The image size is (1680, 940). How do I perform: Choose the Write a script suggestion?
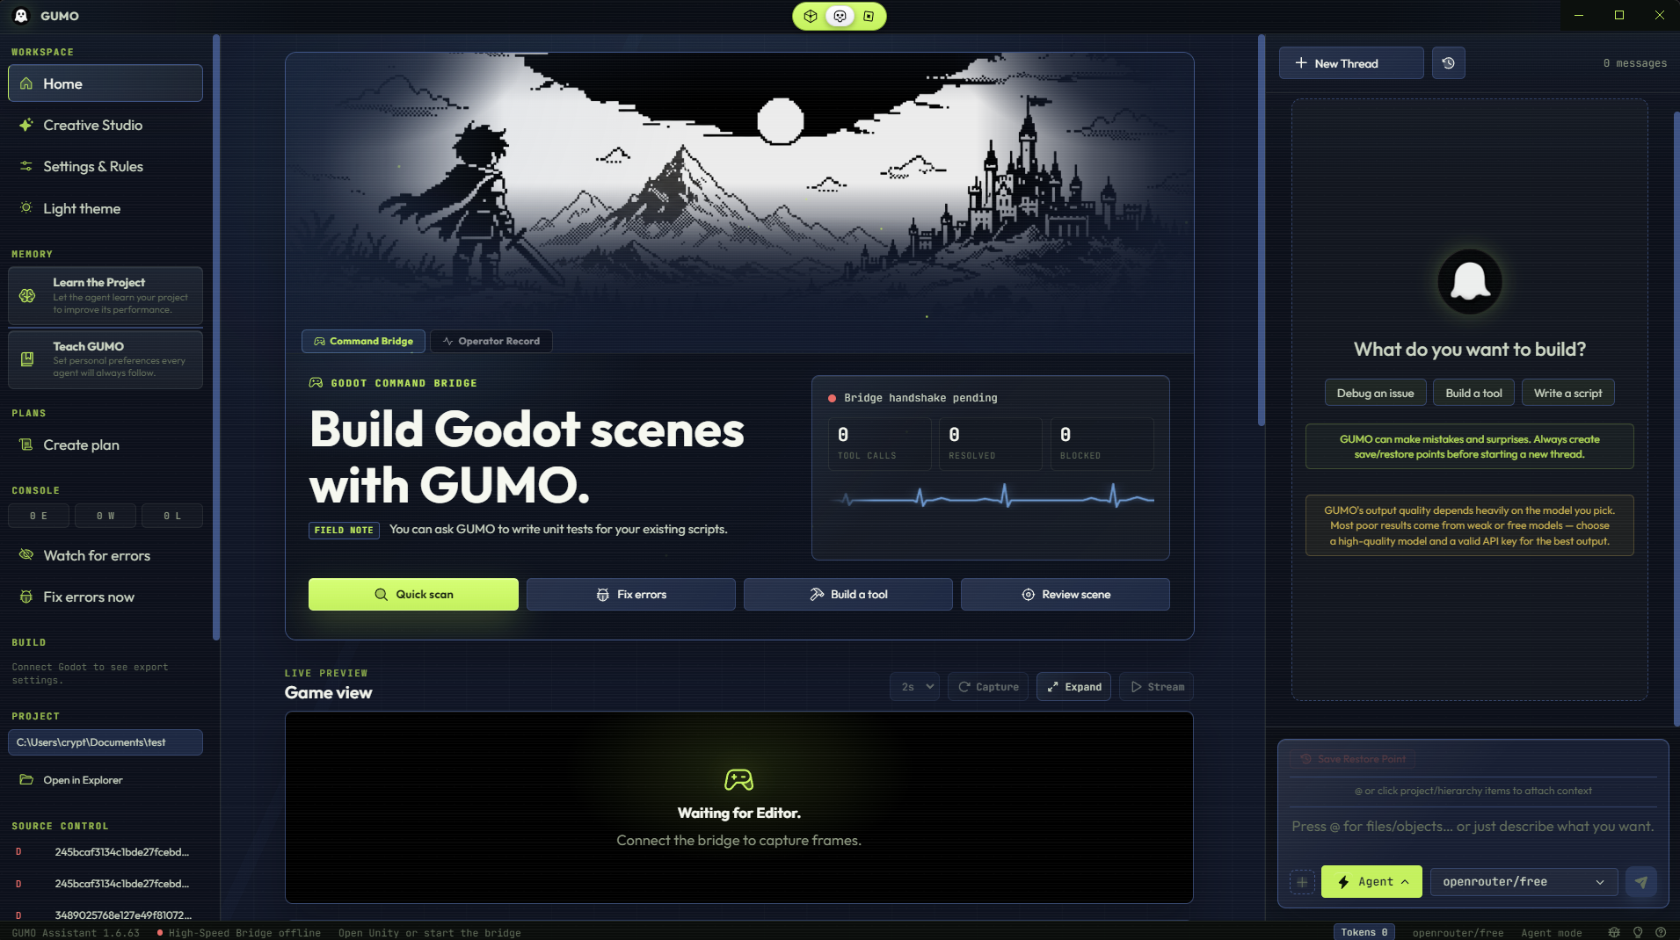[x=1567, y=394]
